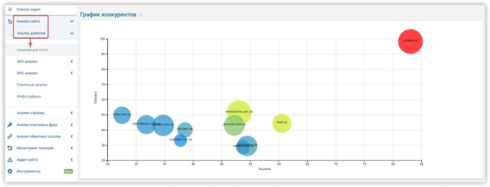This screenshot has height=187, width=490.
Task: Expand the Мониторинг позиций chevron
Action: [x=72, y=148]
